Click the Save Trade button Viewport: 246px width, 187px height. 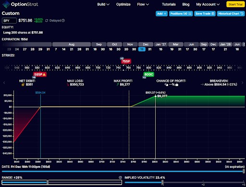tap(205, 13)
